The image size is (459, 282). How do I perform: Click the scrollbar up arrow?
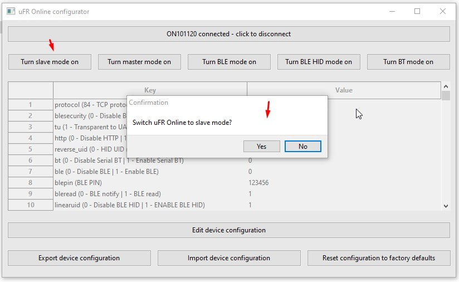pos(446,86)
